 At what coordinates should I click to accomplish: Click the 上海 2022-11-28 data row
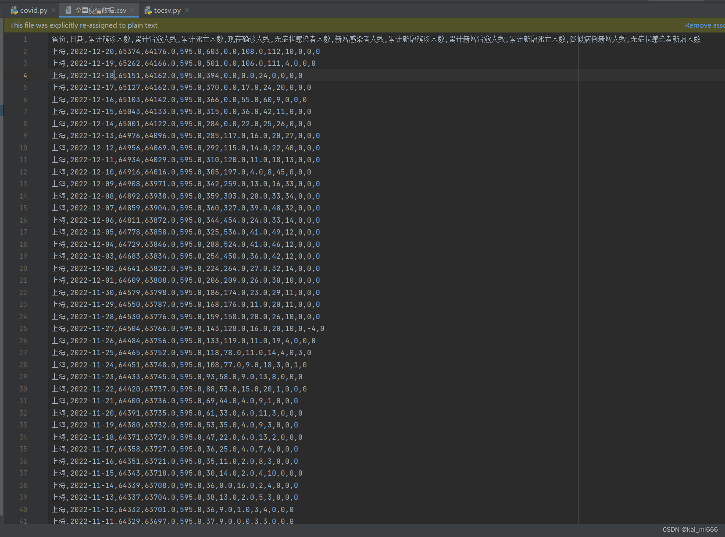(x=186, y=317)
